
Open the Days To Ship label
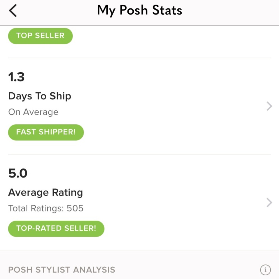pyautogui.click(x=40, y=96)
